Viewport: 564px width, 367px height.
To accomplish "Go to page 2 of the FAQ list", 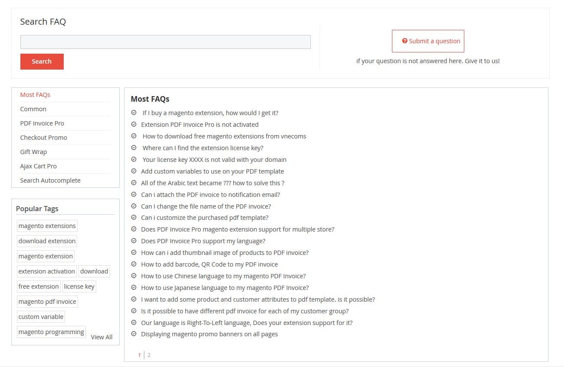I will (x=149, y=355).
